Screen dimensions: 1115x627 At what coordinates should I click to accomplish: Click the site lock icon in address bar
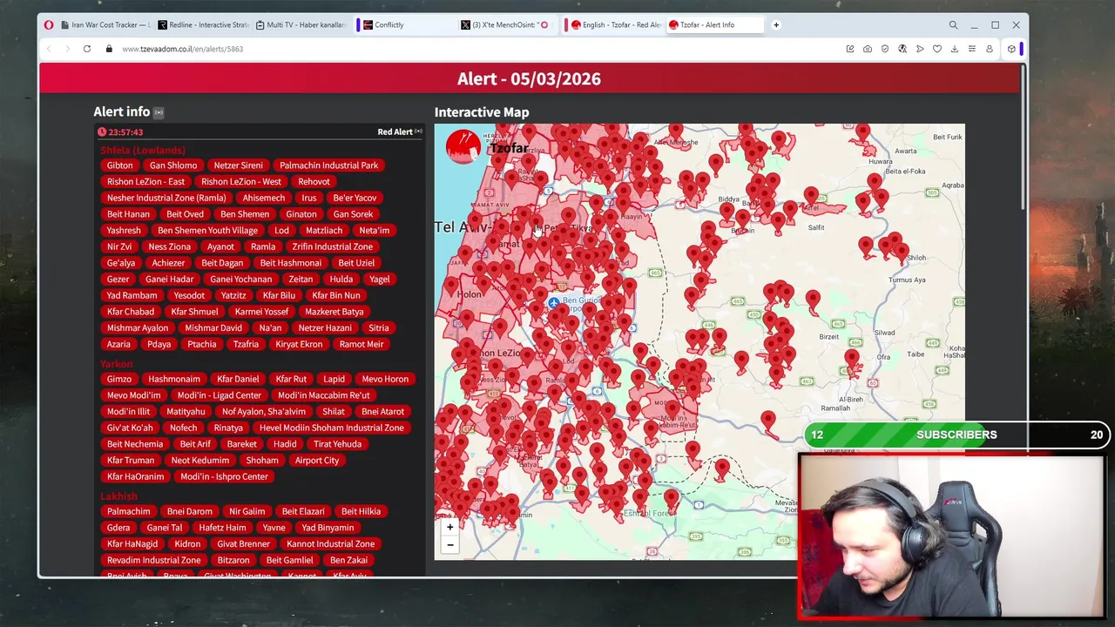point(109,49)
